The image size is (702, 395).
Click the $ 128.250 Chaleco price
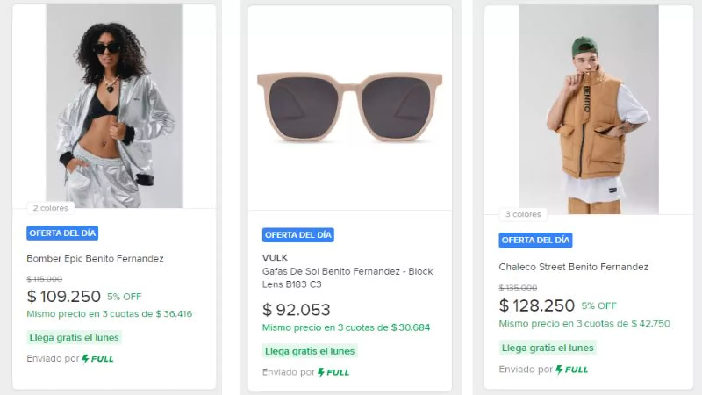(x=537, y=305)
